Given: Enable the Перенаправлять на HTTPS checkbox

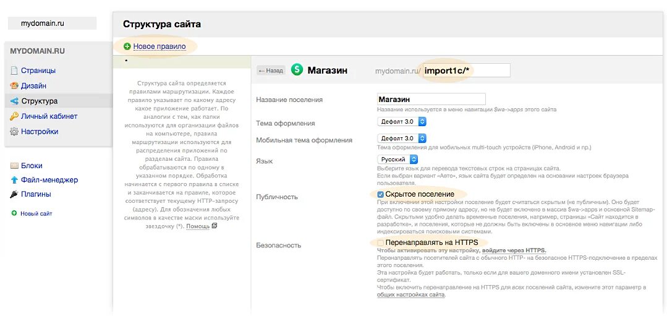Looking at the screenshot, I should click(381, 242).
